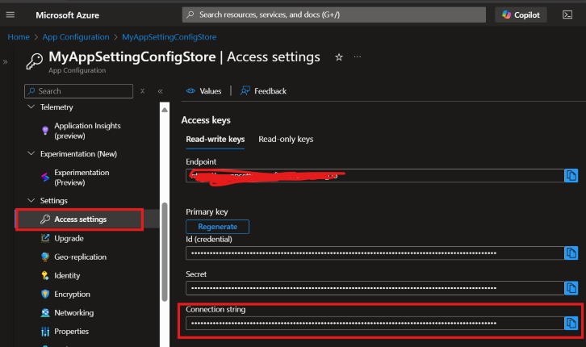The height and width of the screenshot is (347, 586).
Task: Select the Read-write keys tab
Action: (x=215, y=139)
